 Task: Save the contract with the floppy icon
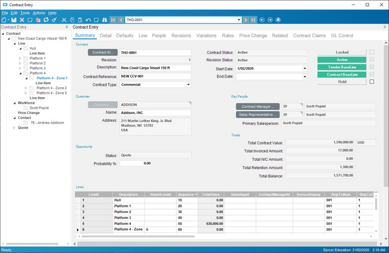tap(14, 20)
